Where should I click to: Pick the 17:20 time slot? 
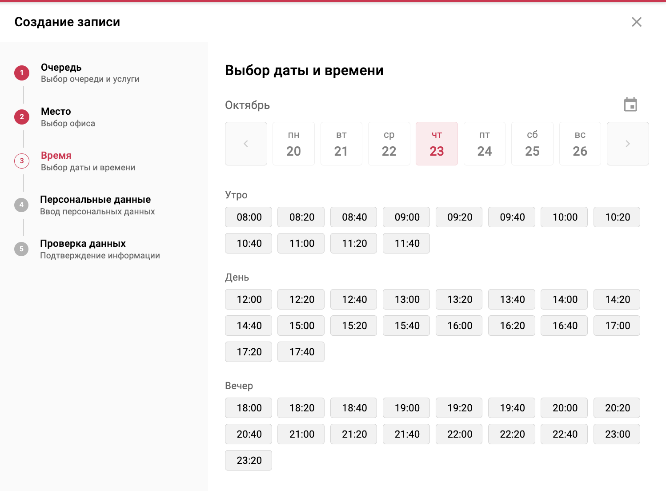coord(249,352)
